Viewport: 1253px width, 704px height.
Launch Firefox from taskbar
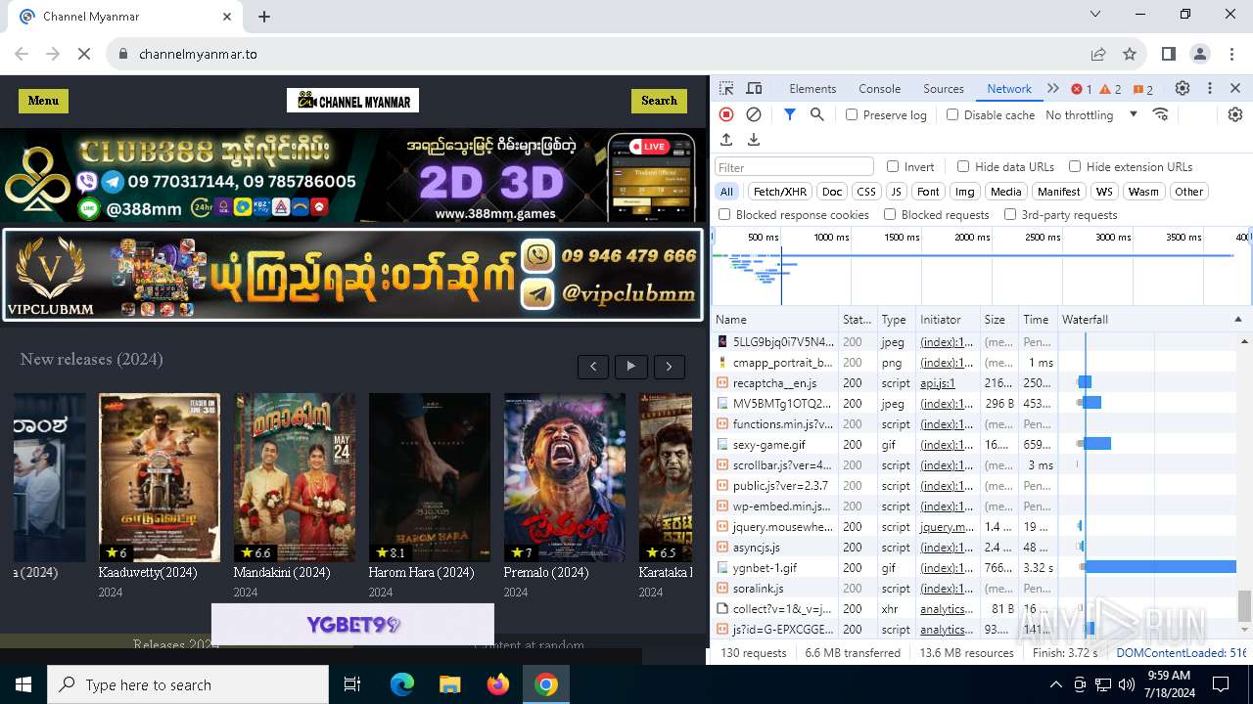[497, 684]
